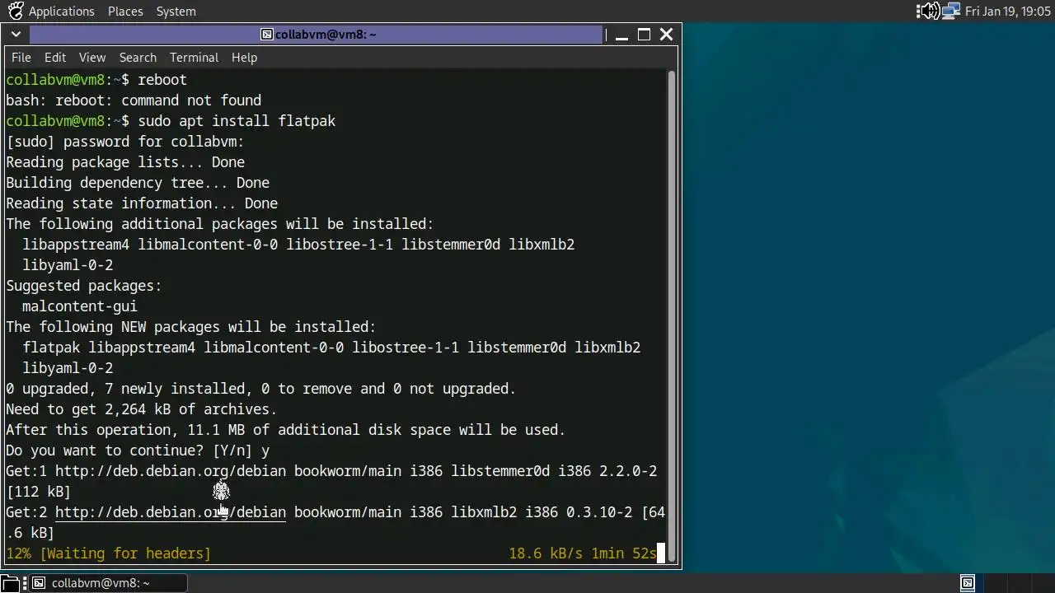Maximize the terminal window
The height and width of the screenshot is (593, 1055).
tap(645, 35)
